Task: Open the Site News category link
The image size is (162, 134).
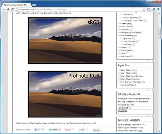Action: coord(127,50)
